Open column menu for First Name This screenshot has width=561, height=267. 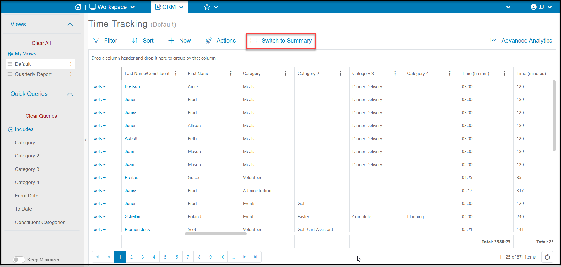[x=231, y=73]
